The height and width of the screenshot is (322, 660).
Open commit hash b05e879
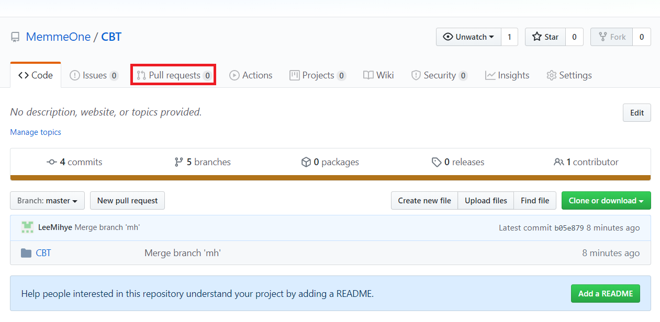[569, 228]
